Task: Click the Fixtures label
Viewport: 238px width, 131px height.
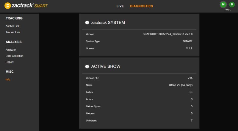Action: pos(90,114)
